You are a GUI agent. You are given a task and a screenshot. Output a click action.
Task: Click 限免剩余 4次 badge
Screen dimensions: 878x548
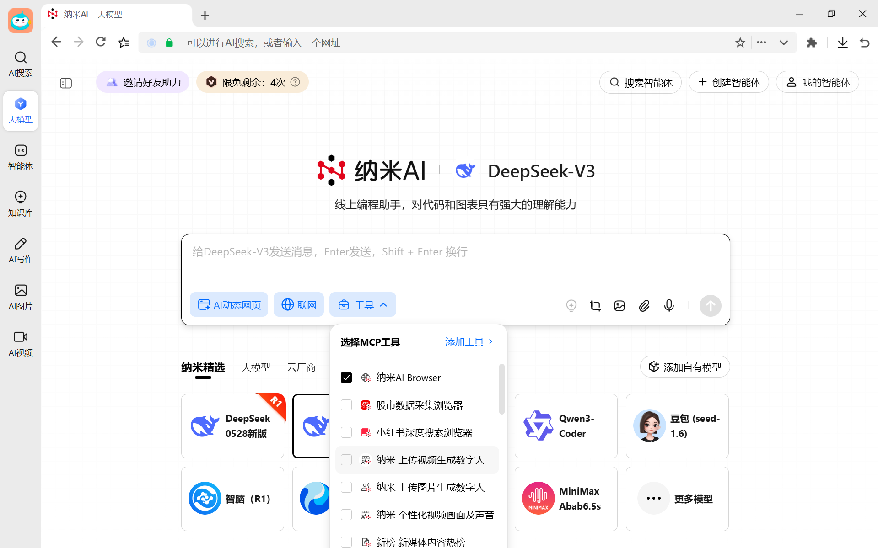point(253,82)
